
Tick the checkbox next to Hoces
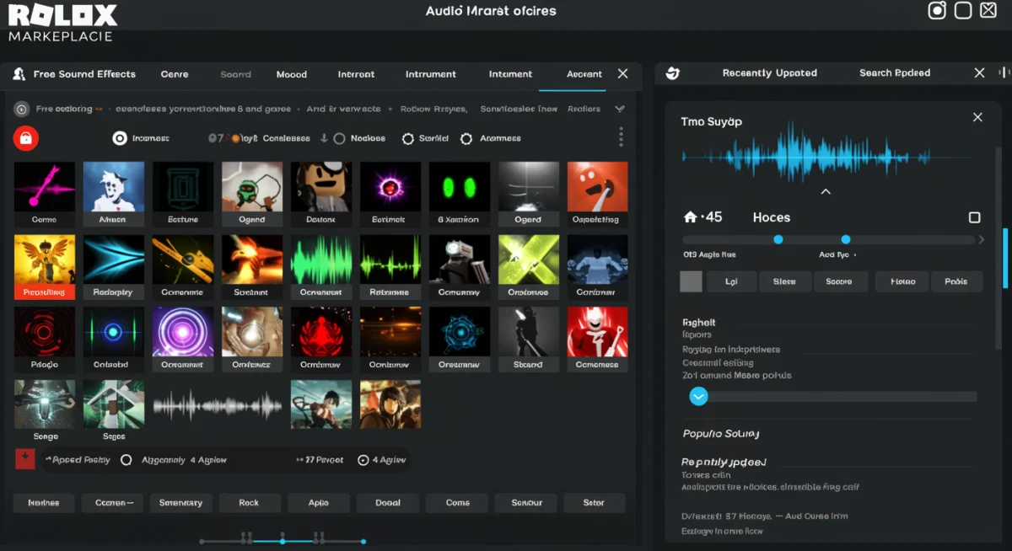(974, 217)
